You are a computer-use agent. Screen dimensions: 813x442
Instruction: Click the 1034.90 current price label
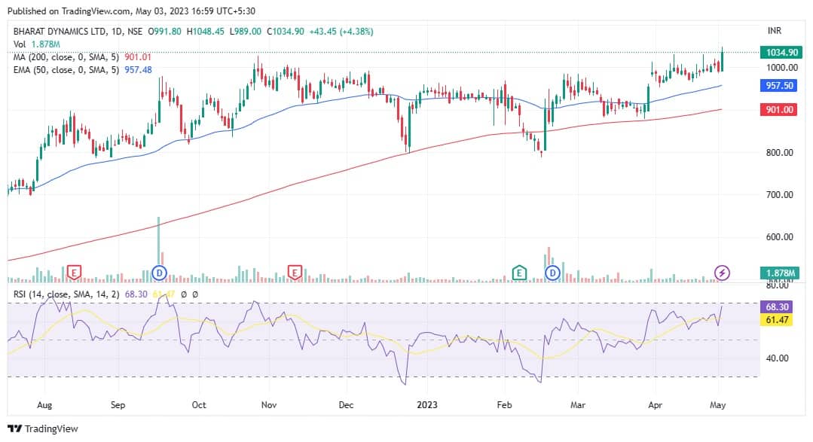tap(781, 53)
